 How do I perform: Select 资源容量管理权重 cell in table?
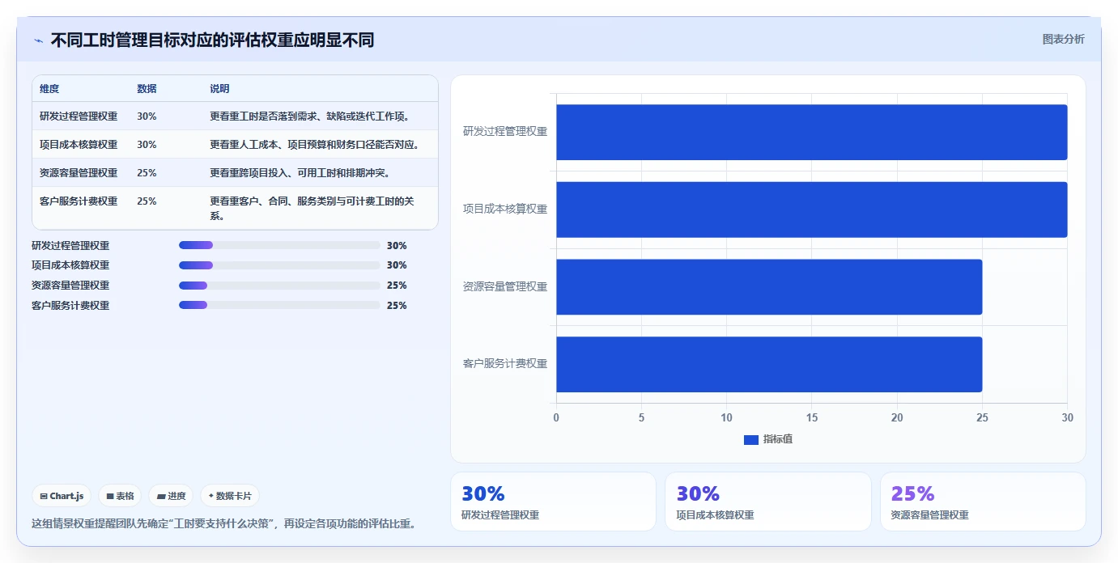(x=79, y=173)
